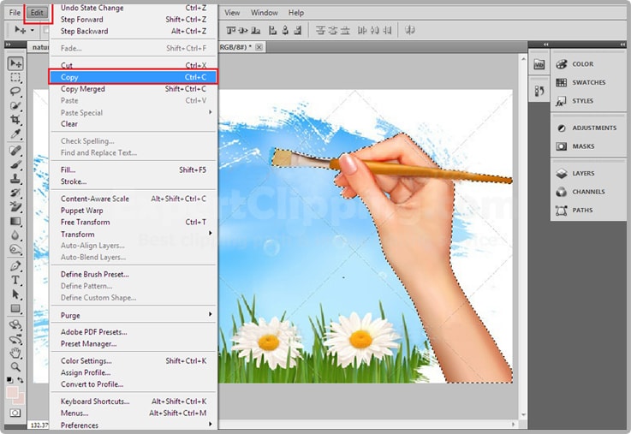Open the Help menu

[296, 13]
